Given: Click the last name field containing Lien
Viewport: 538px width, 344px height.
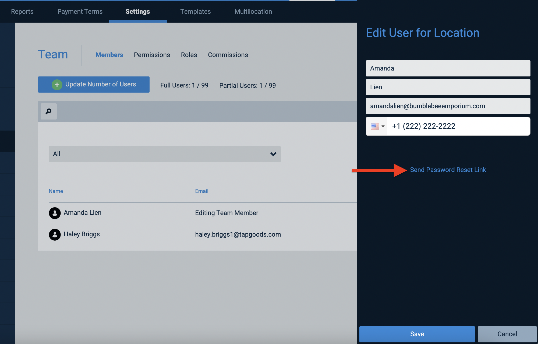Looking at the screenshot, I should 448,87.
